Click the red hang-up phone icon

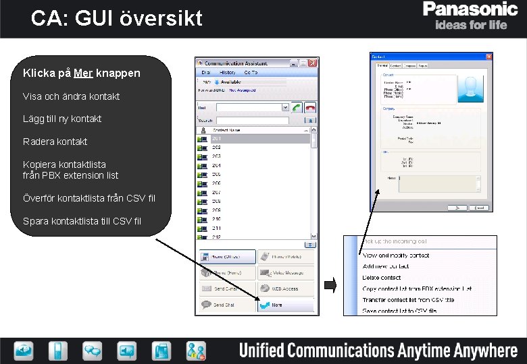[310, 108]
